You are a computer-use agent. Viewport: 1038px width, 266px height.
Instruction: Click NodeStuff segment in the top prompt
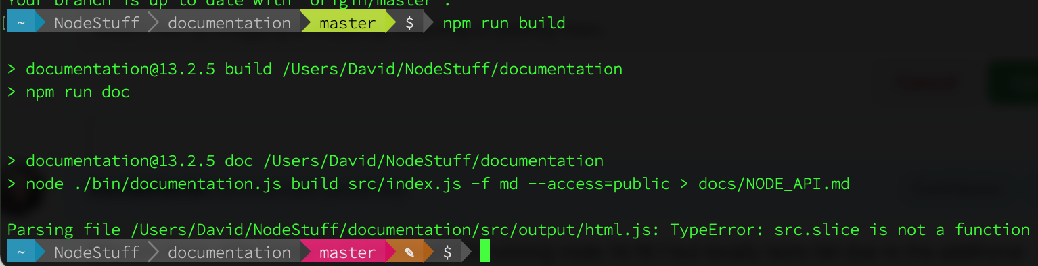[97, 23]
